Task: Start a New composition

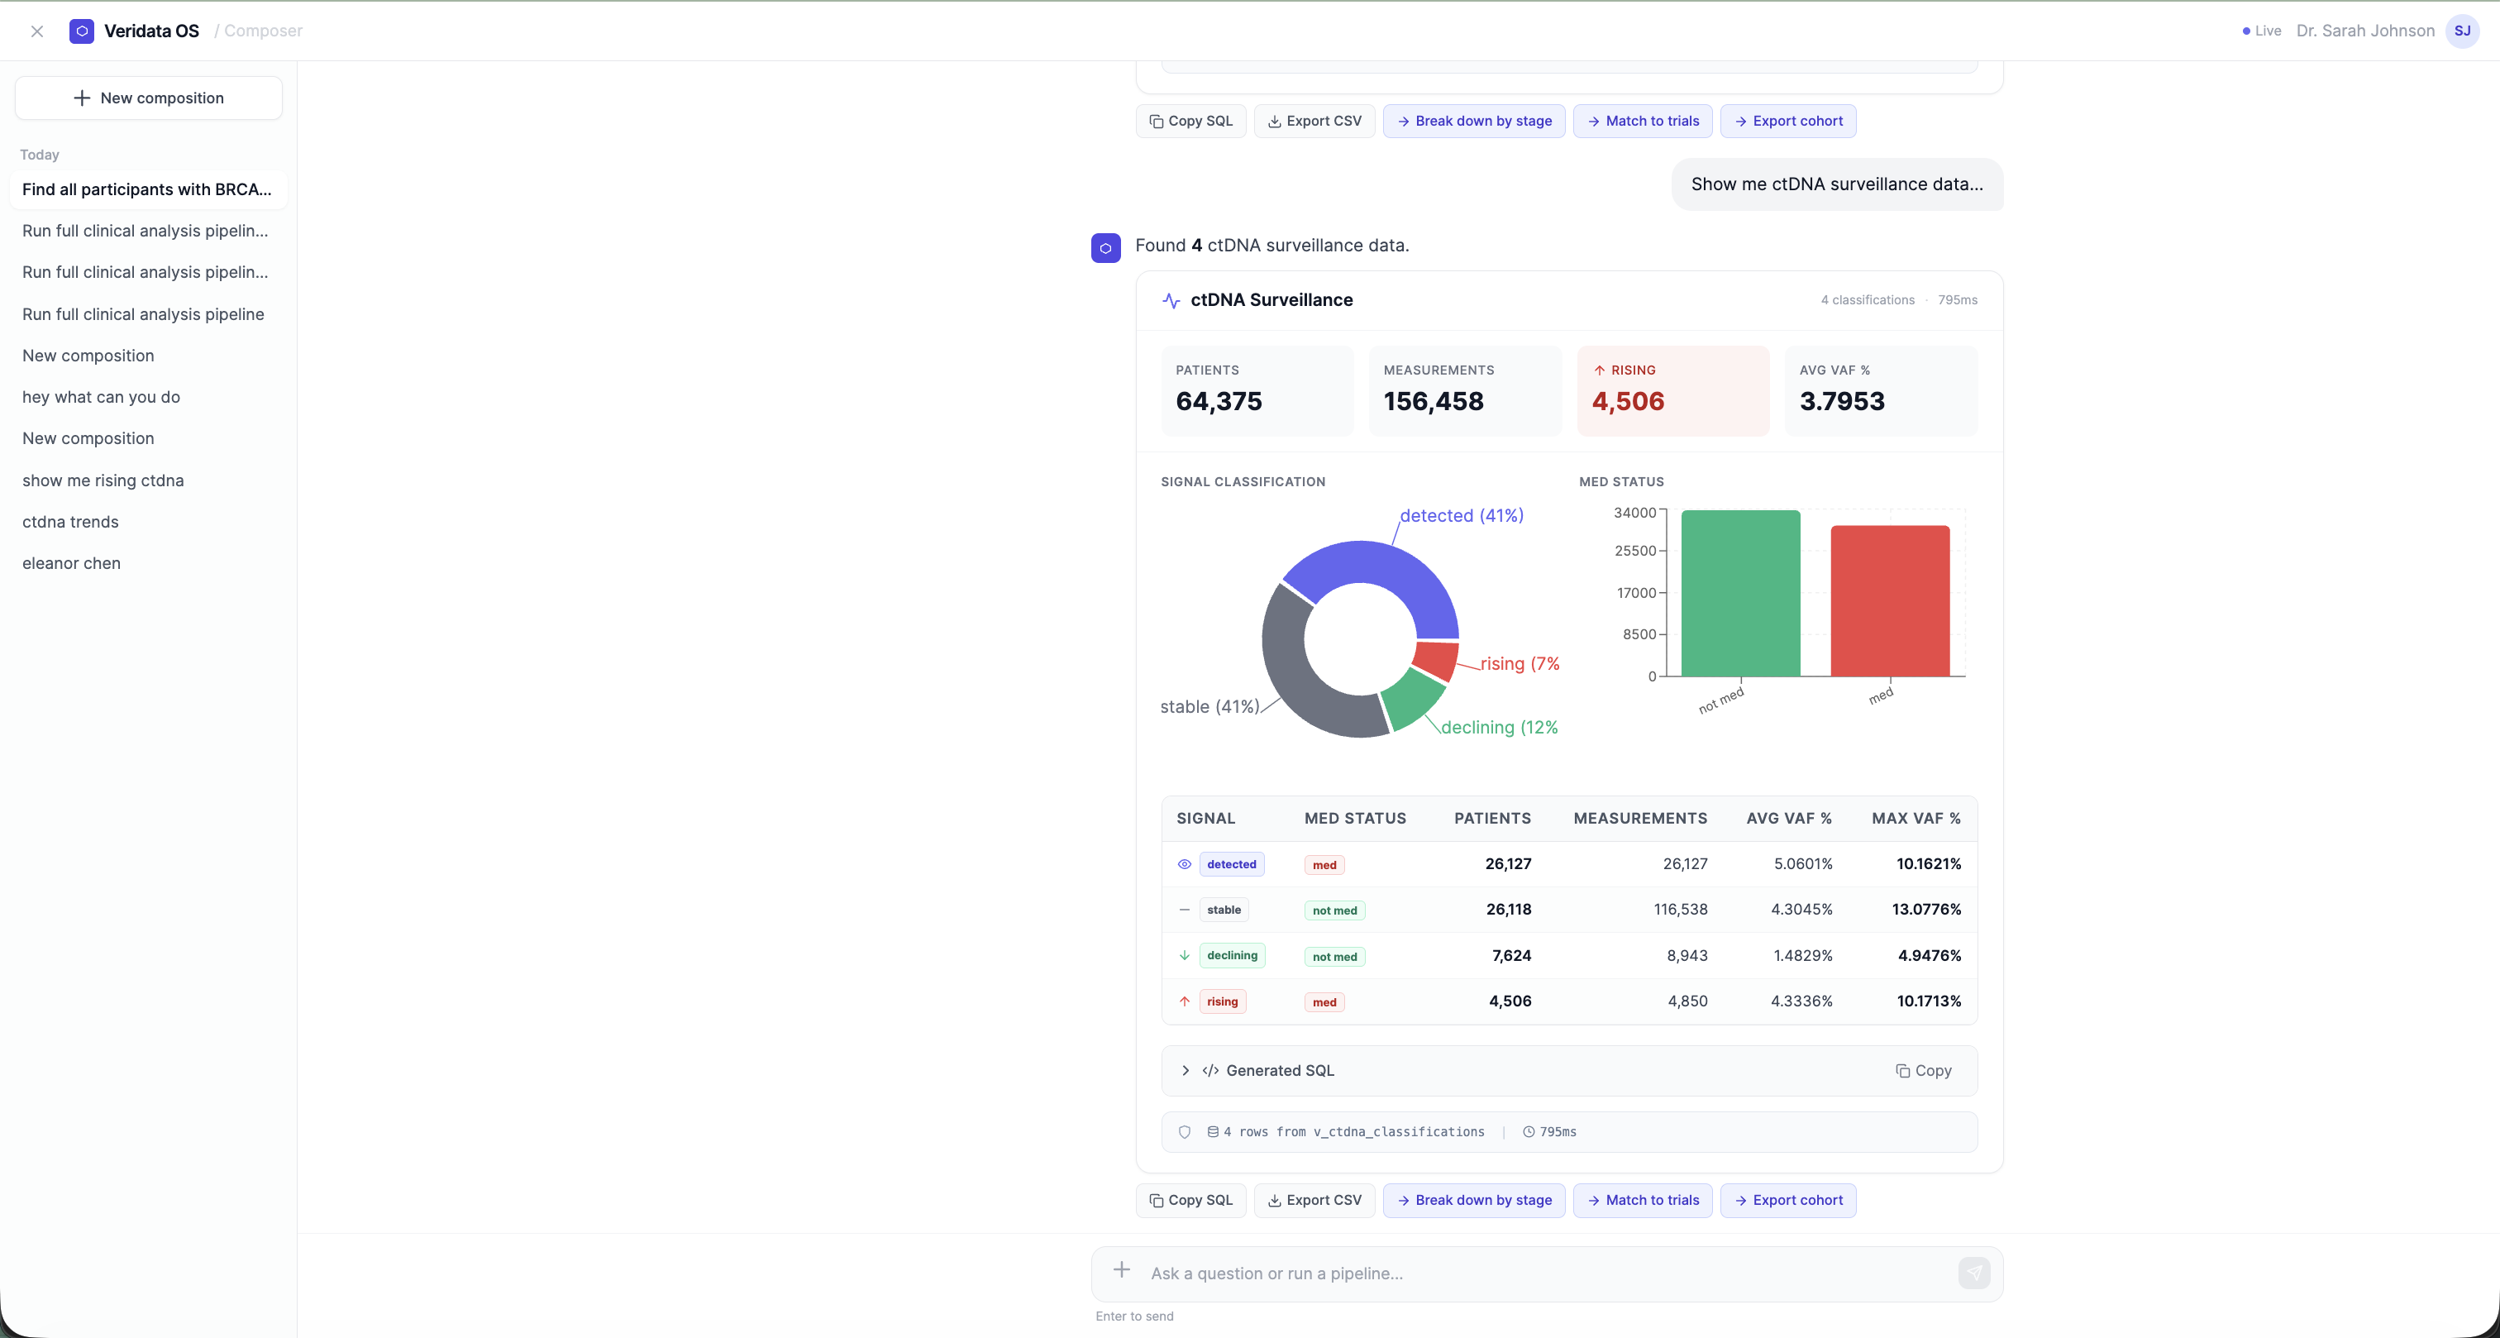Action: click(149, 98)
